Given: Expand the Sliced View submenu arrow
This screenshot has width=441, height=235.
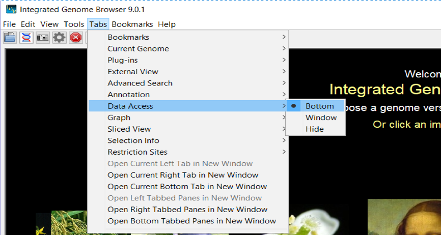Looking at the screenshot, I should coord(284,129).
